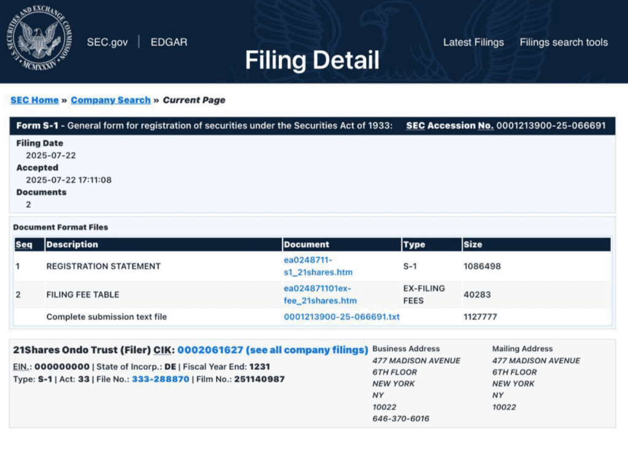The image size is (628, 463).
Task: Follow the Company Search breadcrumb
Action: pyautogui.click(x=110, y=100)
